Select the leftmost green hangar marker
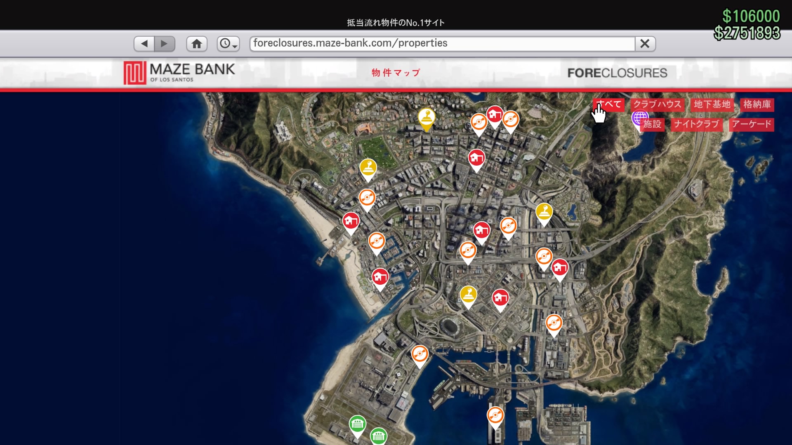 [x=357, y=424]
